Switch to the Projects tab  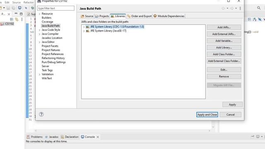pyautogui.click(x=102, y=16)
